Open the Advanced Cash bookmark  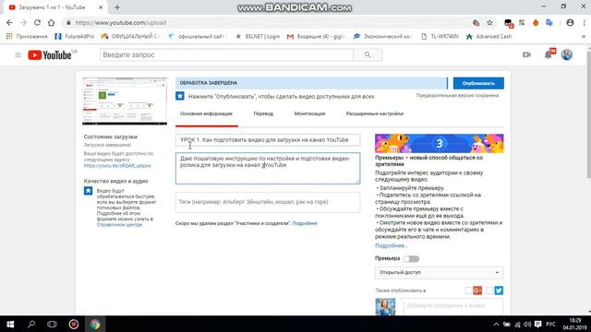tap(488, 37)
